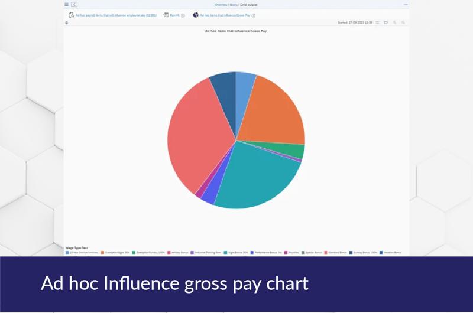This screenshot has height=313, width=473.
Task: Click the chart title text
Action: tap(236, 31)
